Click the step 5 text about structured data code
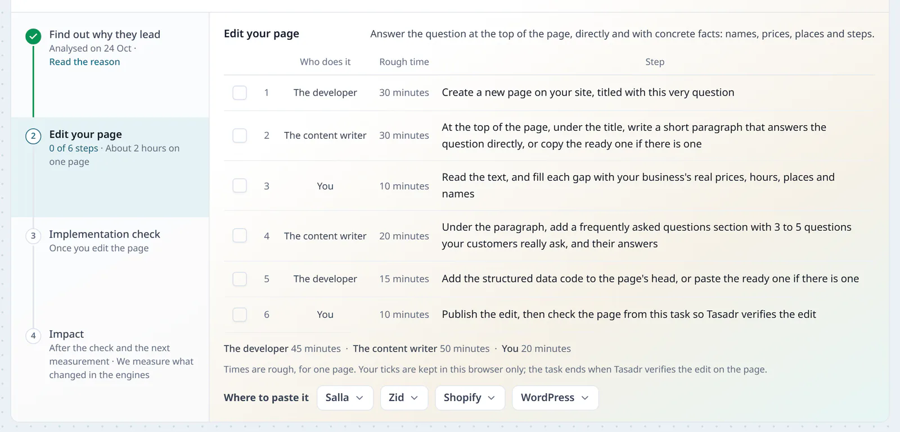 [x=650, y=279]
